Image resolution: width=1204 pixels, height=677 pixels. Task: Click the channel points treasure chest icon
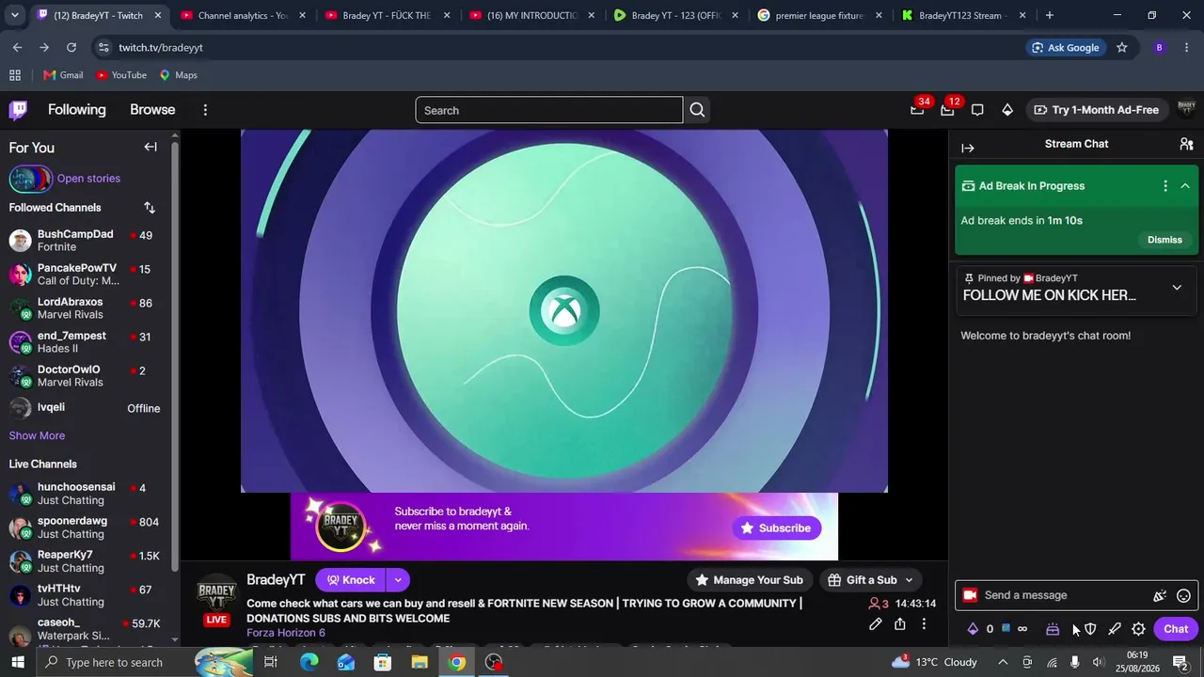click(1053, 629)
